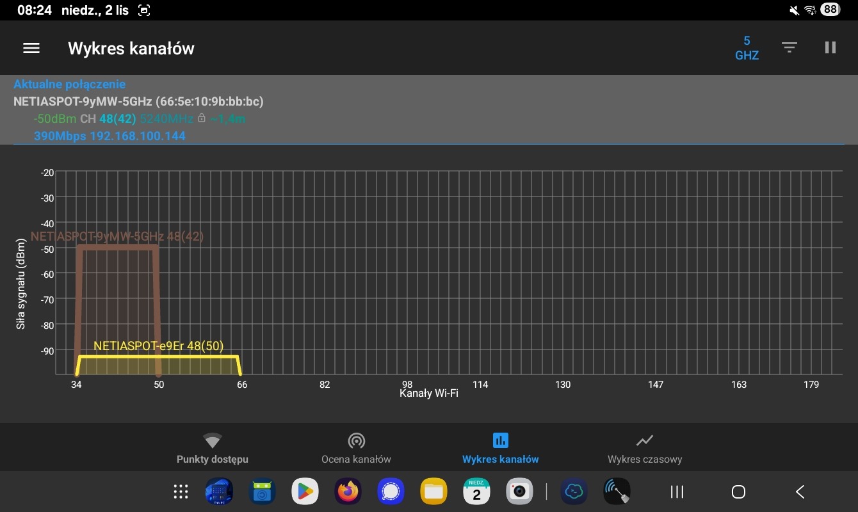Open the app drawer grid icon
The height and width of the screenshot is (512, 858).
(x=181, y=492)
